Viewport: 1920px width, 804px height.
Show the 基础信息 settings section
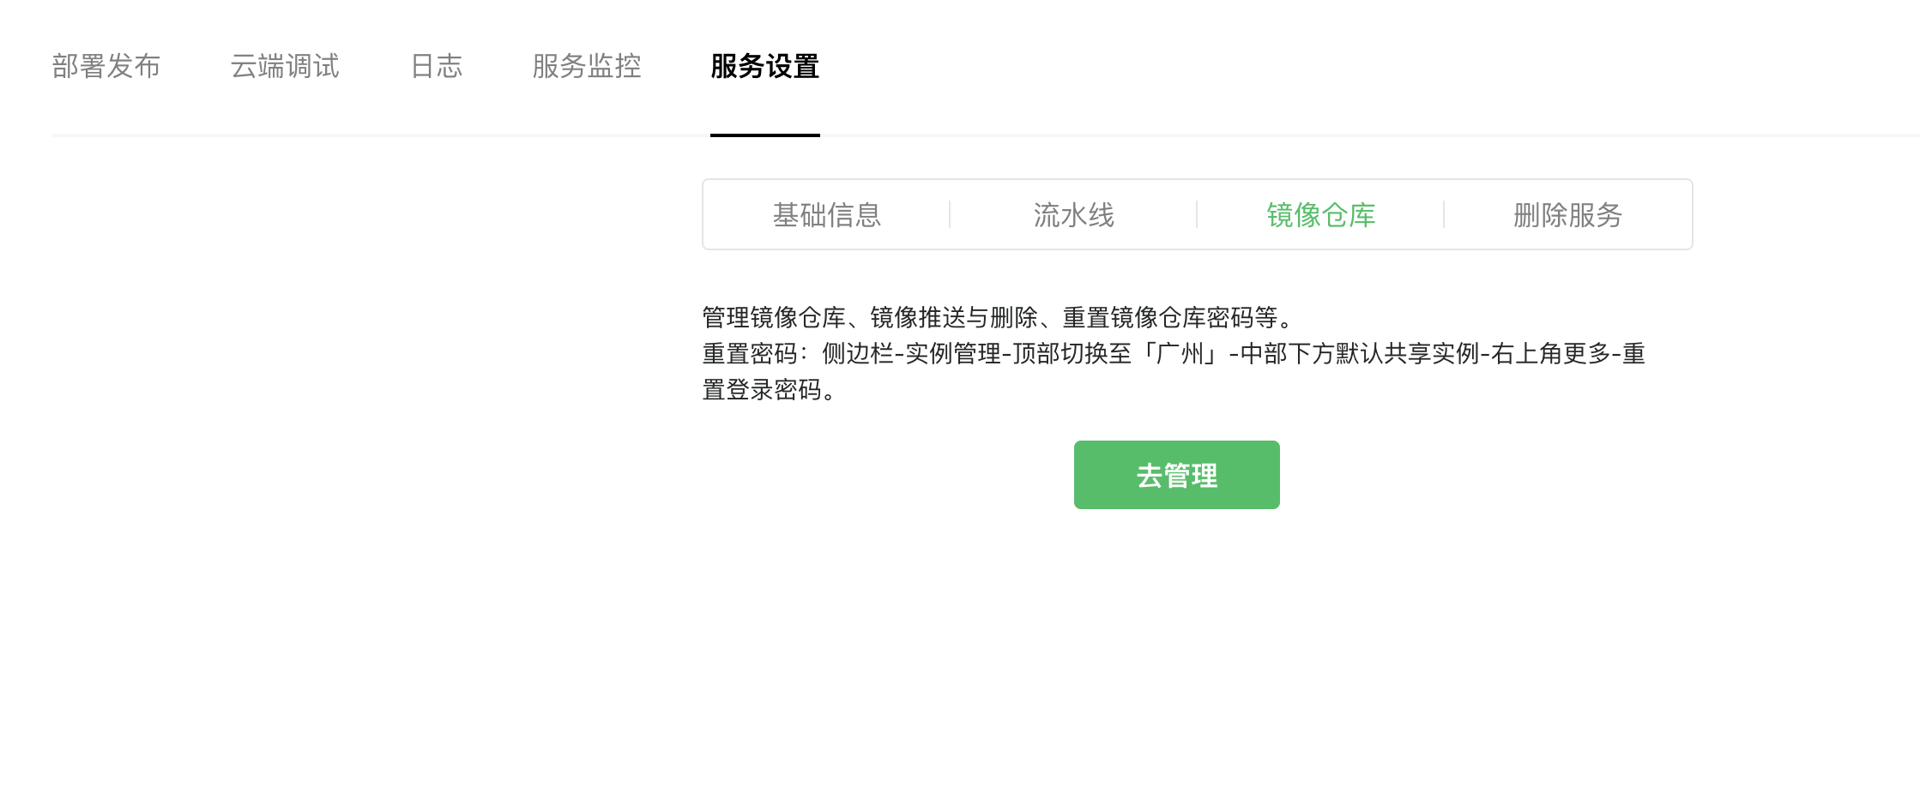click(x=827, y=214)
